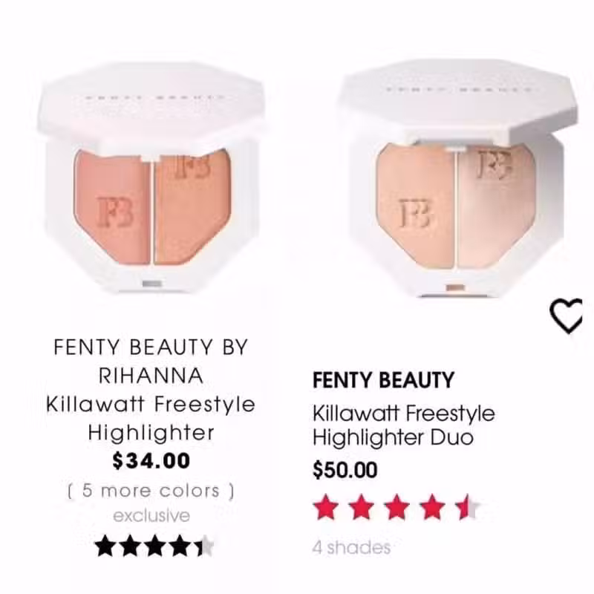Screen dimensions: 594x594
Task: Select the left coral shade pan
Action: (x=112, y=207)
